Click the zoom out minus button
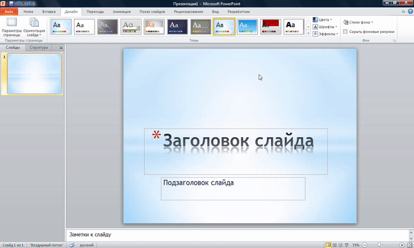Screen dimensions: 414x248 364,245
